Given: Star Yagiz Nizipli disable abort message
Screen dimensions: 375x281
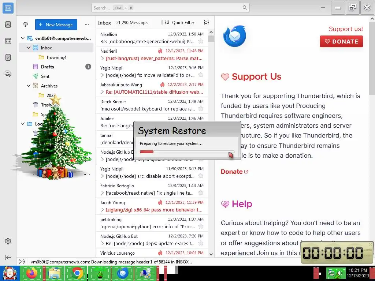Looking at the screenshot, I should click(201, 176).
